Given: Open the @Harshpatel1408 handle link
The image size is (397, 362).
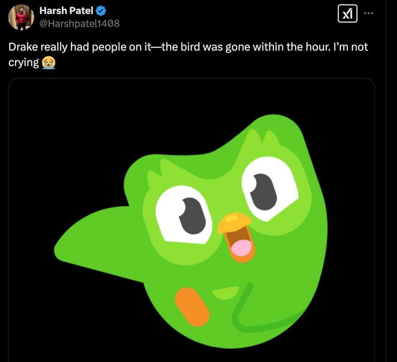Looking at the screenshot, I should 79,24.
